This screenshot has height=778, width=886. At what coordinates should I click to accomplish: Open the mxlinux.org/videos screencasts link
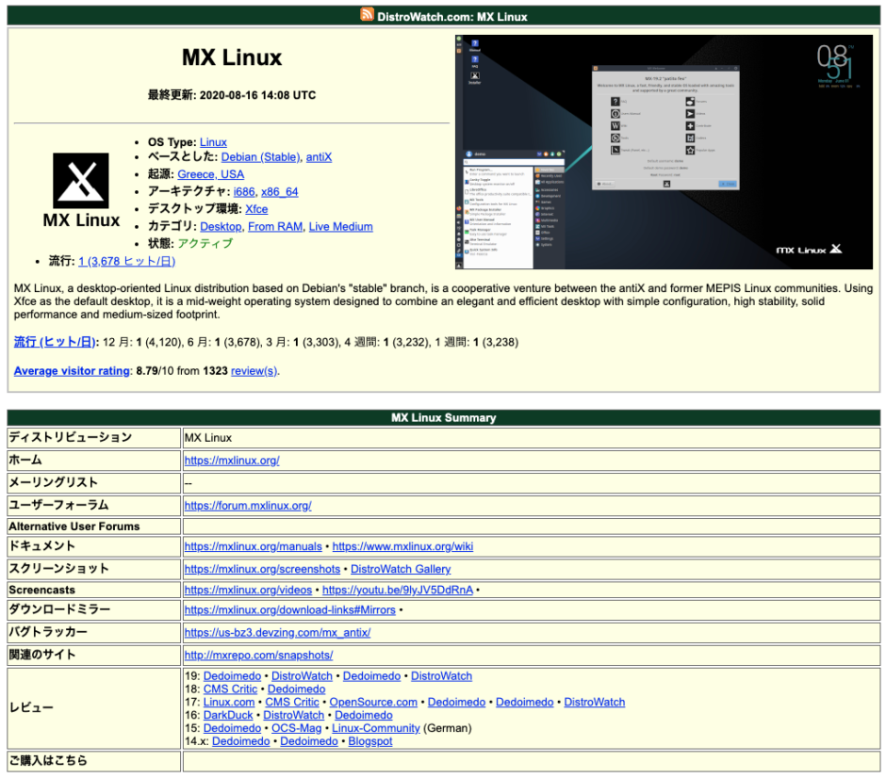click(x=248, y=590)
